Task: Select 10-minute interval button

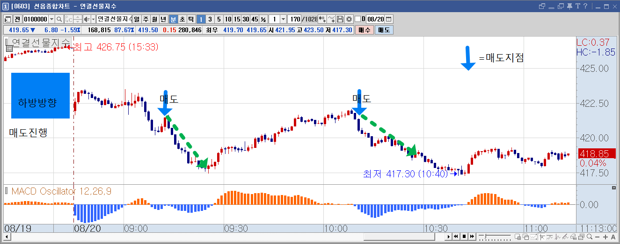Action: [x=228, y=19]
